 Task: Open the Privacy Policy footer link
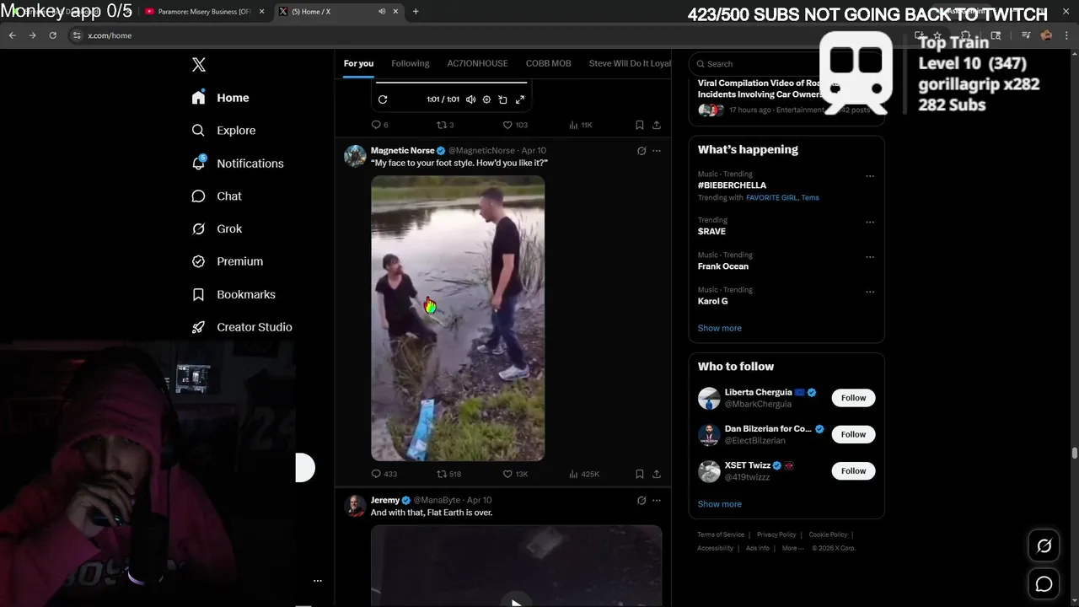776,534
